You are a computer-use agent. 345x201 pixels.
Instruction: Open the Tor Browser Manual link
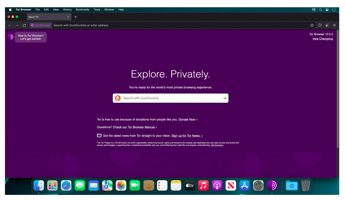point(135,127)
